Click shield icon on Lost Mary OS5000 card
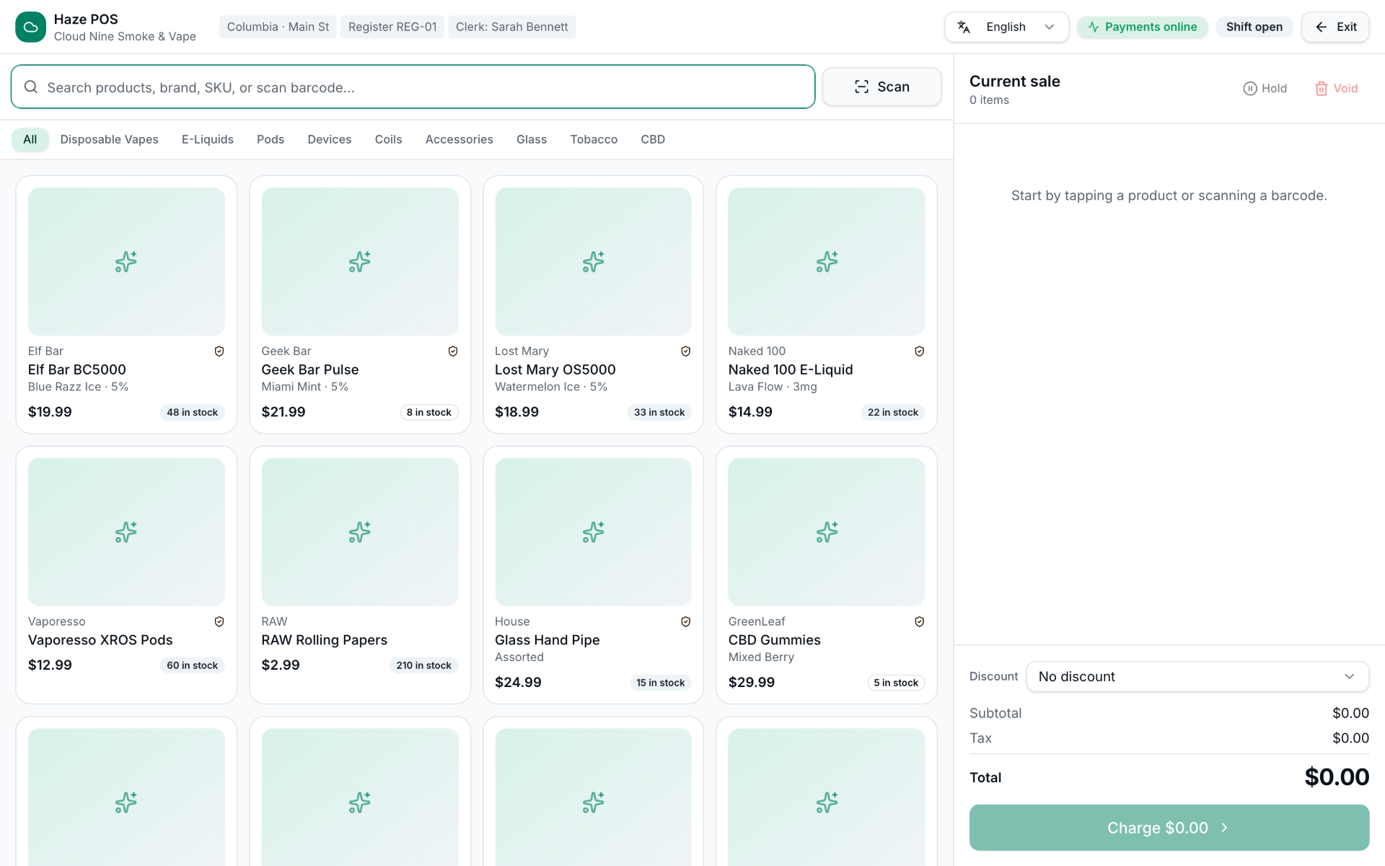 click(686, 351)
